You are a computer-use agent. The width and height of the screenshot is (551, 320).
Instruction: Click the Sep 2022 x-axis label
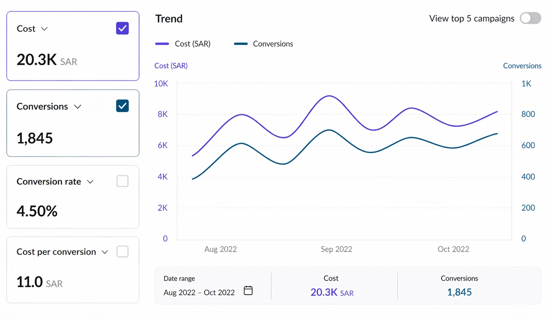click(x=336, y=249)
